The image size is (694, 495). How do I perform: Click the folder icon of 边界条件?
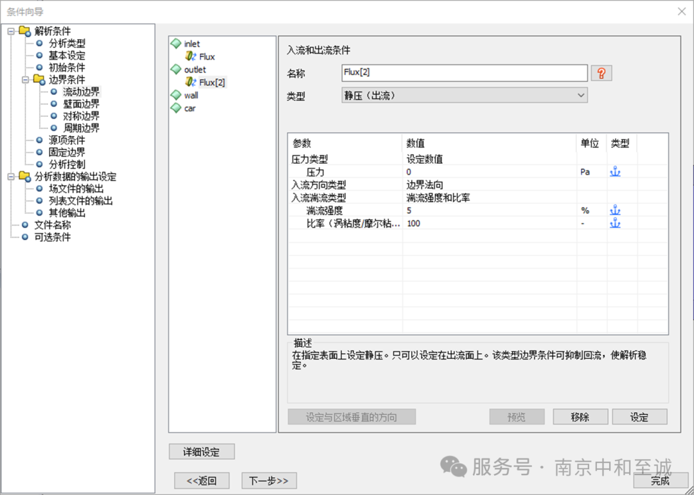click(x=39, y=80)
